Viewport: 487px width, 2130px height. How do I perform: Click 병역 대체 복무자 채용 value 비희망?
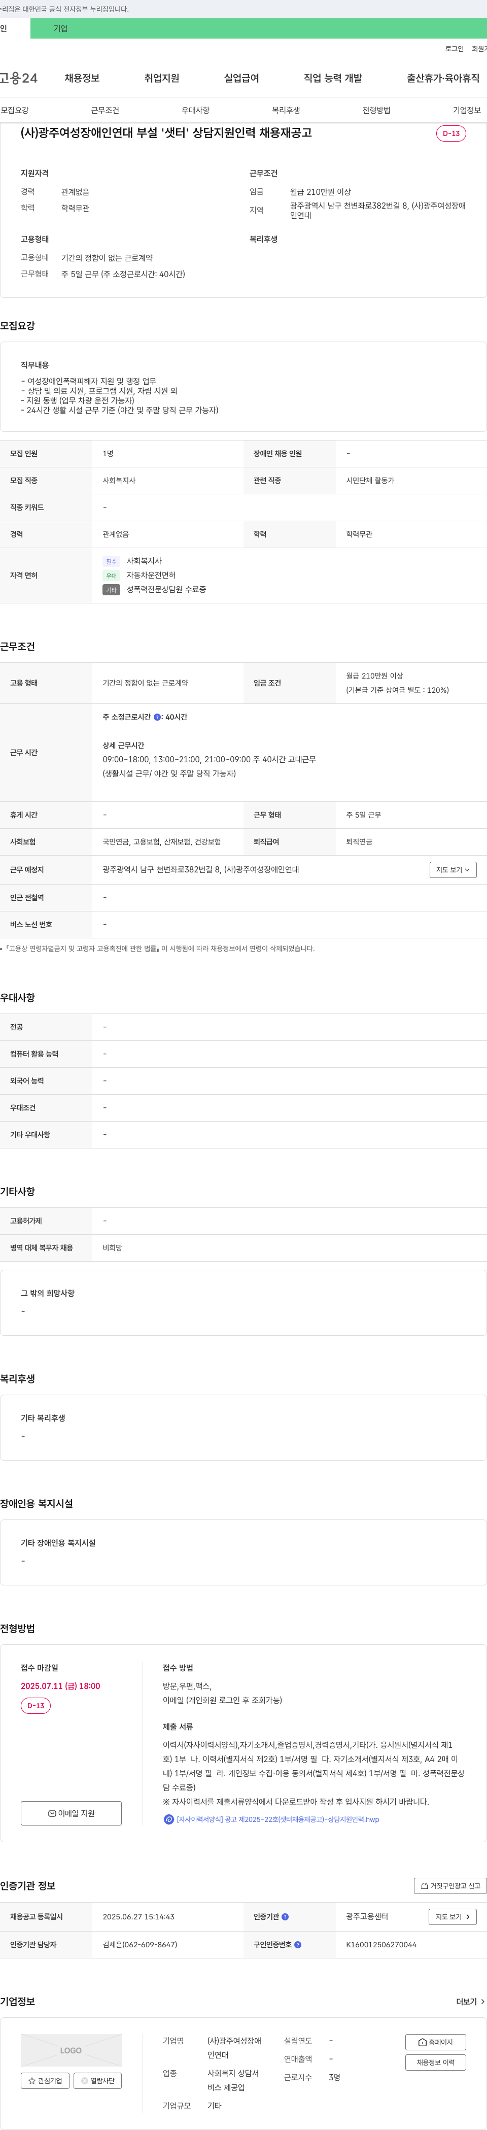113,1248
